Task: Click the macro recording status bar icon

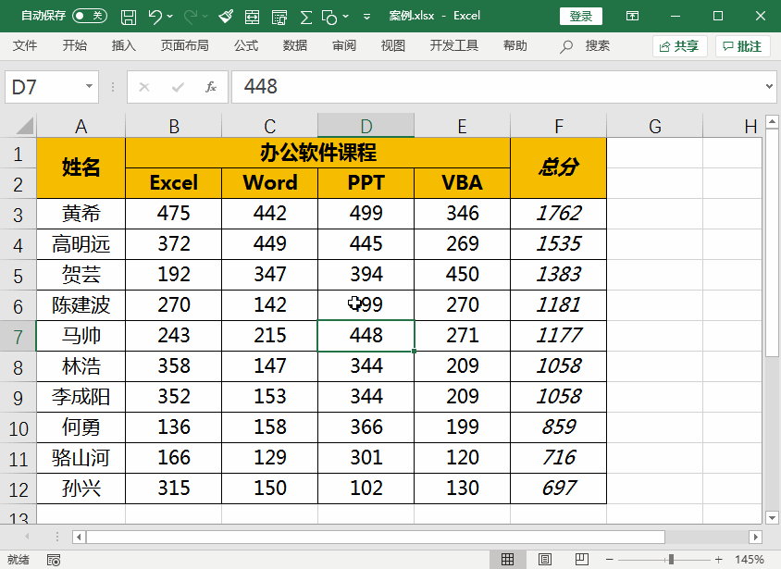Action: [x=54, y=560]
